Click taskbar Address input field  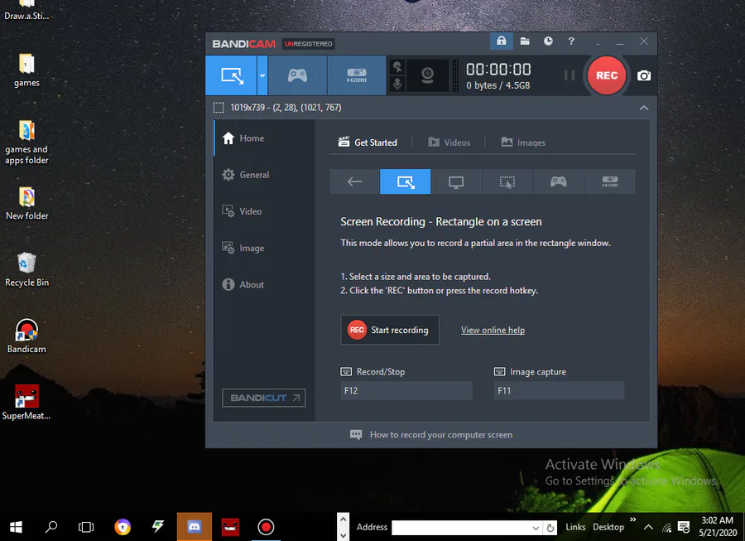tap(460, 528)
